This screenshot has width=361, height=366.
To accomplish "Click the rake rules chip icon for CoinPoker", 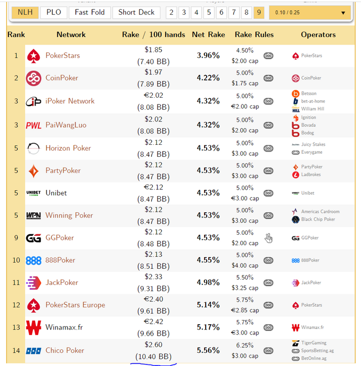I will [268, 78].
